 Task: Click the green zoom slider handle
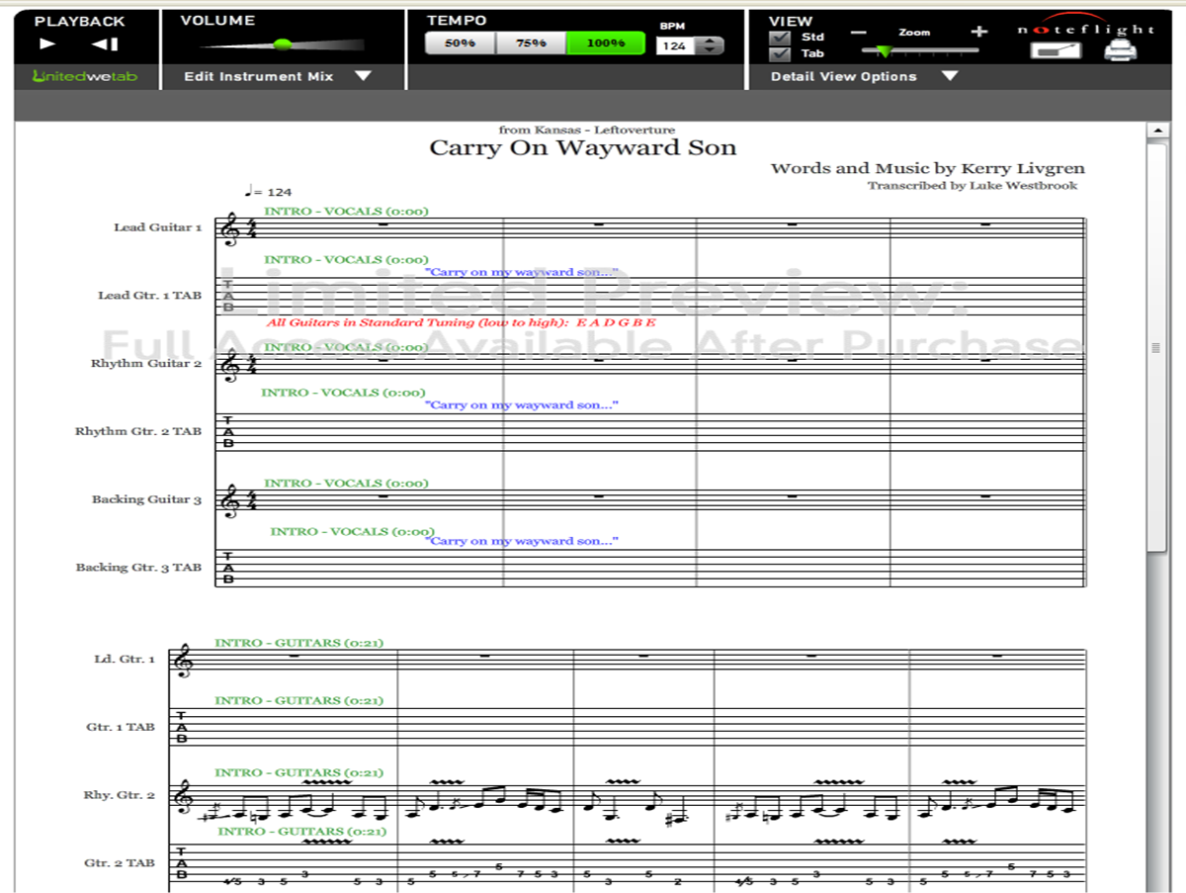pyautogui.click(x=884, y=51)
